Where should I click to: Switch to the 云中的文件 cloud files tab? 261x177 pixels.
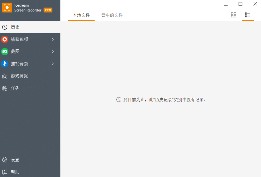(x=112, y=15)
